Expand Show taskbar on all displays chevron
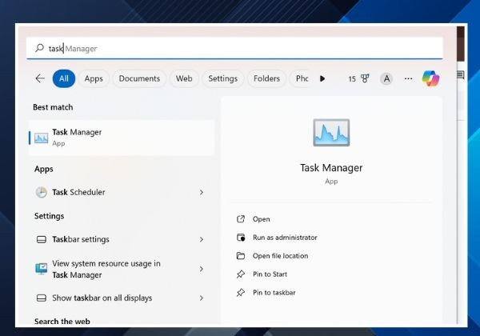480x336 pixels. tap(202, 298)
